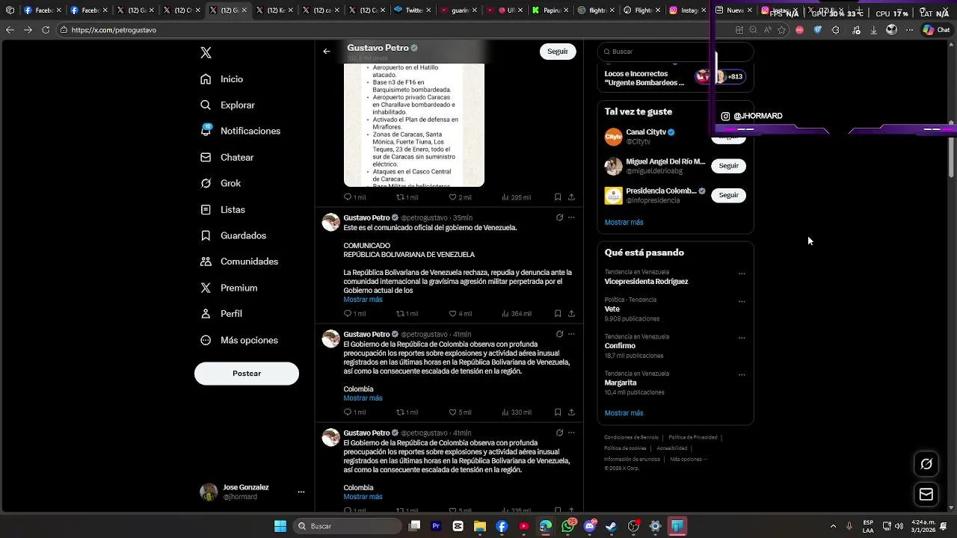
Task: Open the floating messages envelope button
Action: [x=926, y=495]
